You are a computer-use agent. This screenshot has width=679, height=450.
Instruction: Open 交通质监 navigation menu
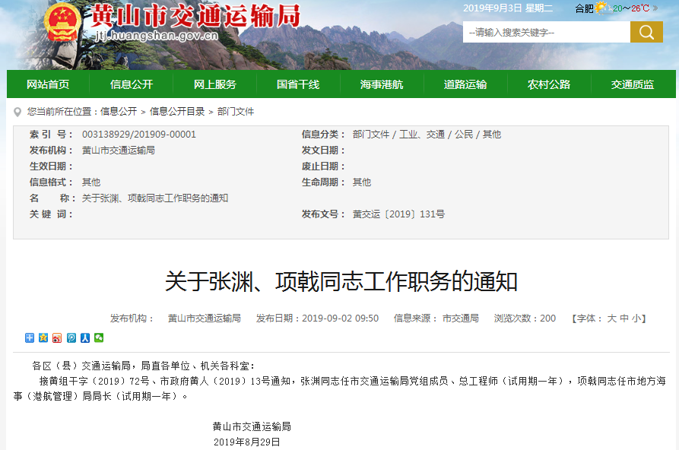[x=633, y=84]
